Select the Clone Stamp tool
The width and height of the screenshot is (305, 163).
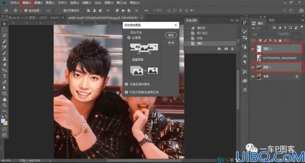tap(4, 59)
